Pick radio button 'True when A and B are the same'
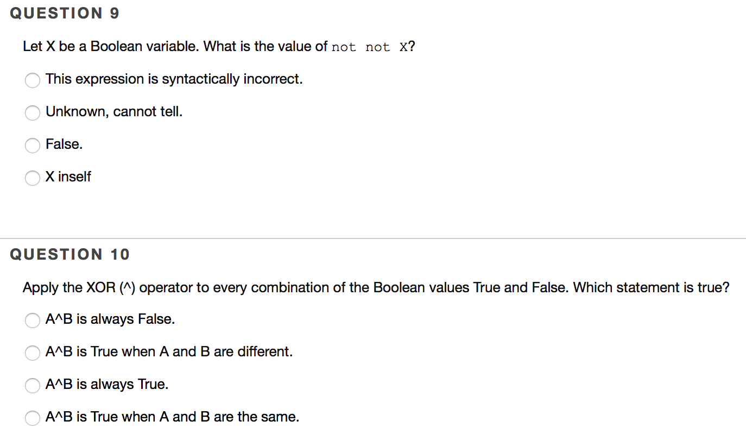The height and width of the screenshot is (440, 746). [x=33, y=418]
